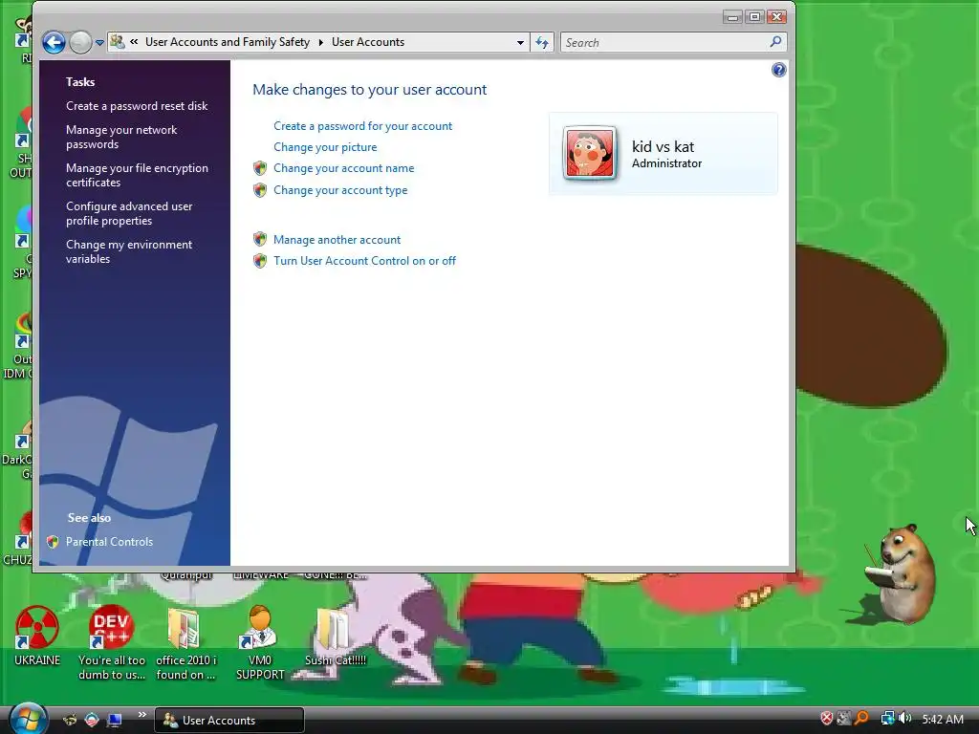Screen dimensions: 979x734
Task: Click the shield icon beside Parental Controls
Action: 53,542
